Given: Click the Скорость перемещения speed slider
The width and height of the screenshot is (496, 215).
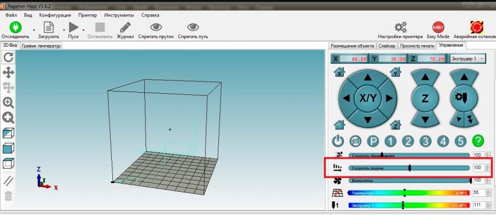Looking at the screenshot, I should (409, 155).
